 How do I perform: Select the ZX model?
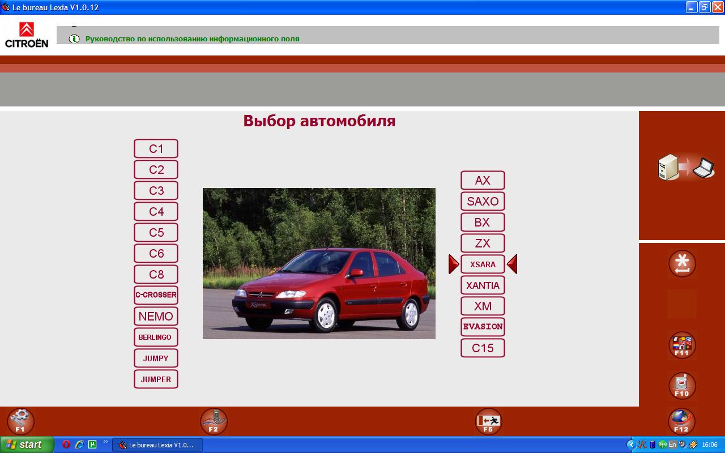pyautogui.click(x=483, y=243)
